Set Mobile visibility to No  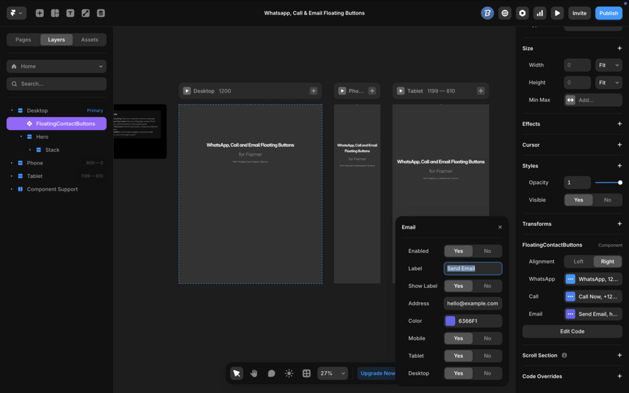488,339
